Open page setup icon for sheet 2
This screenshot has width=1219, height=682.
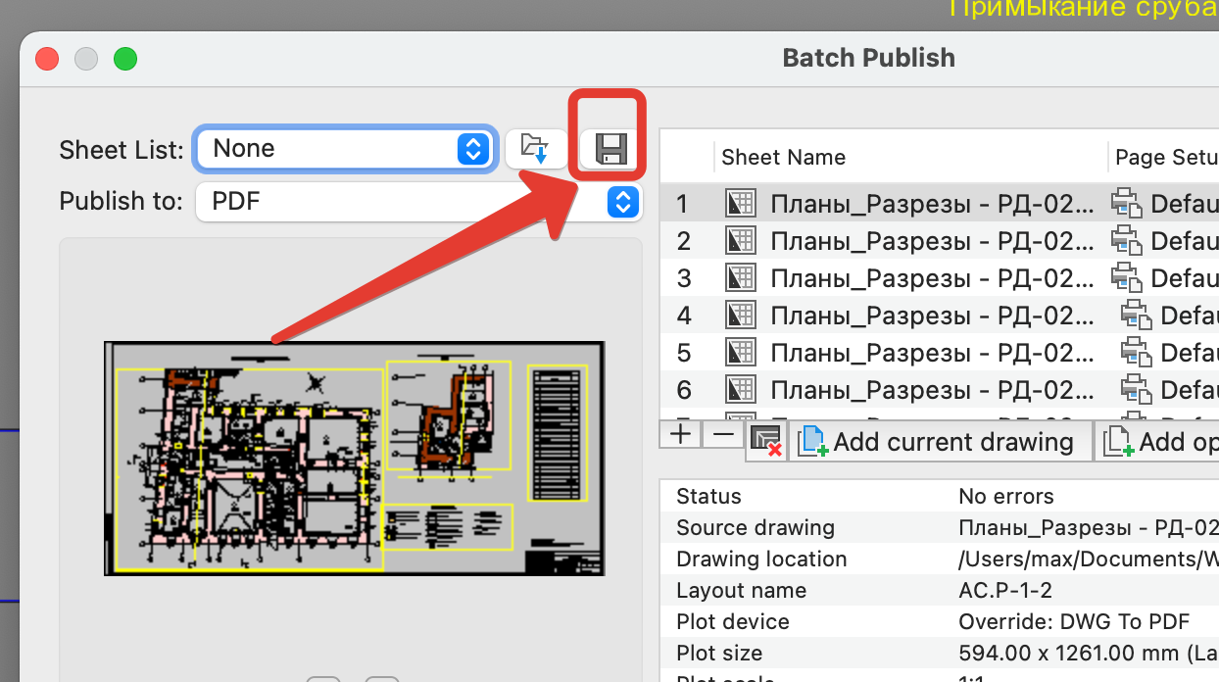[x=1125, y=240]
